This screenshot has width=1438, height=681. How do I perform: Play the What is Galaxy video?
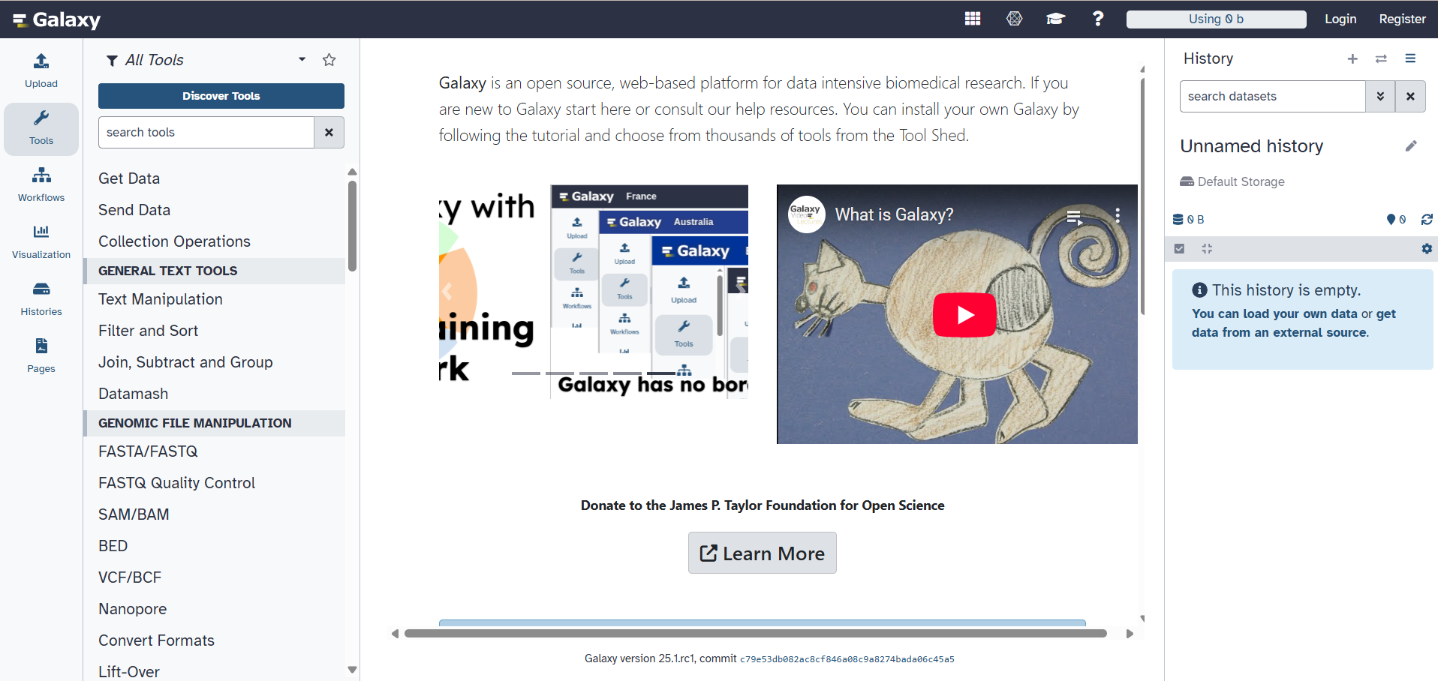coord(964,315)
